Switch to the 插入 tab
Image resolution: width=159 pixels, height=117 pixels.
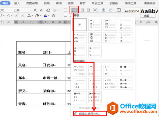(x=17, y=4)
